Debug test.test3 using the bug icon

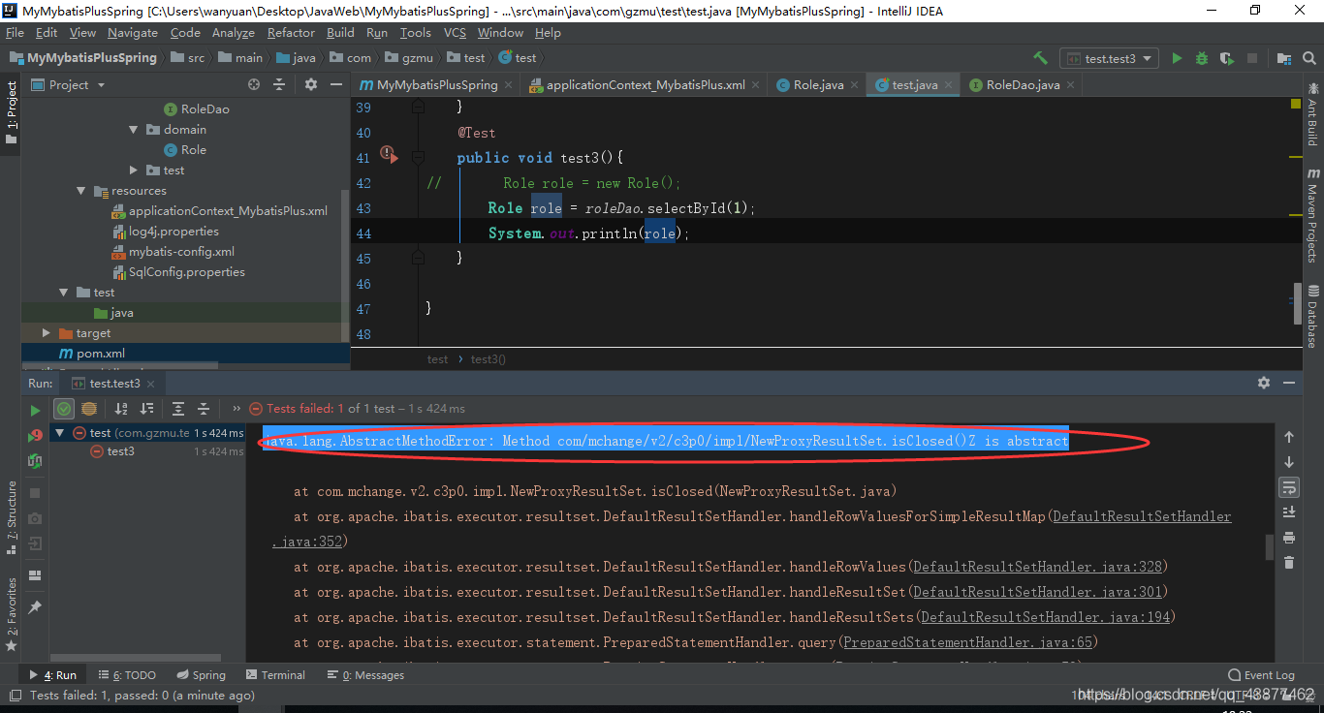tap(1201, 58)
